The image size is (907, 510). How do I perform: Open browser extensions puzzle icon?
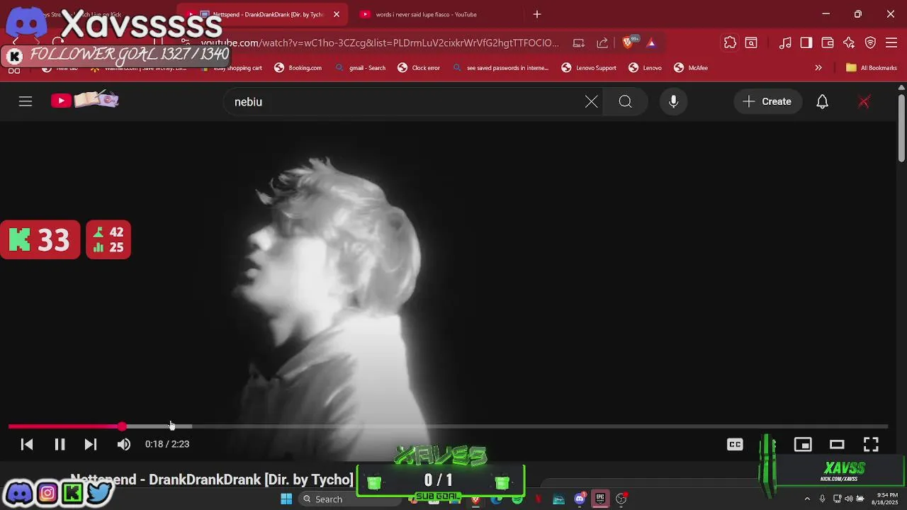pyautogui.click(x=730, y=43)
